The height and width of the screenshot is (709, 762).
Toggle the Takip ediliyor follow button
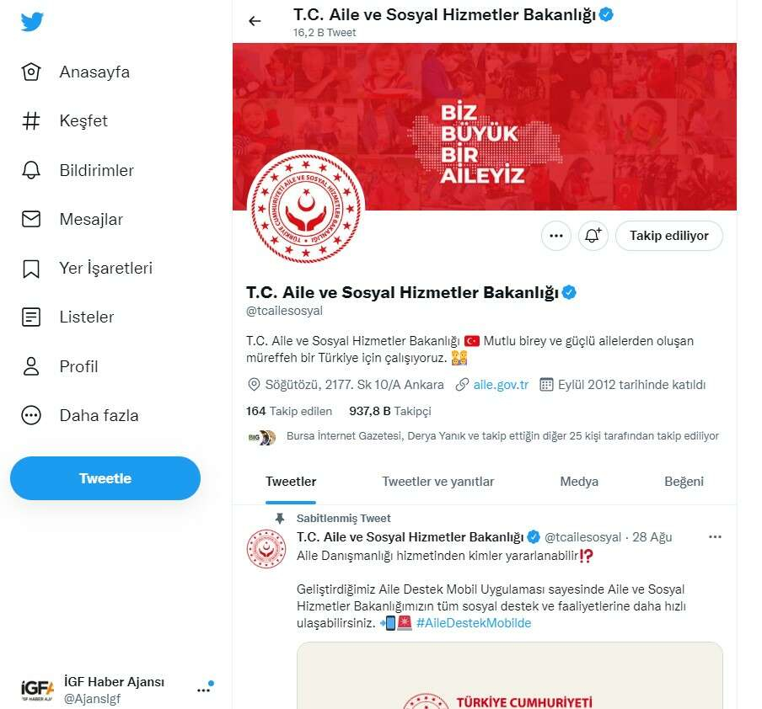(668, 236)
